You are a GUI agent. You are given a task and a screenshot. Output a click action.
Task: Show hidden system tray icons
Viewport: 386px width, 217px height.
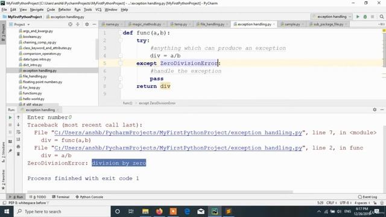pos(319,212)
